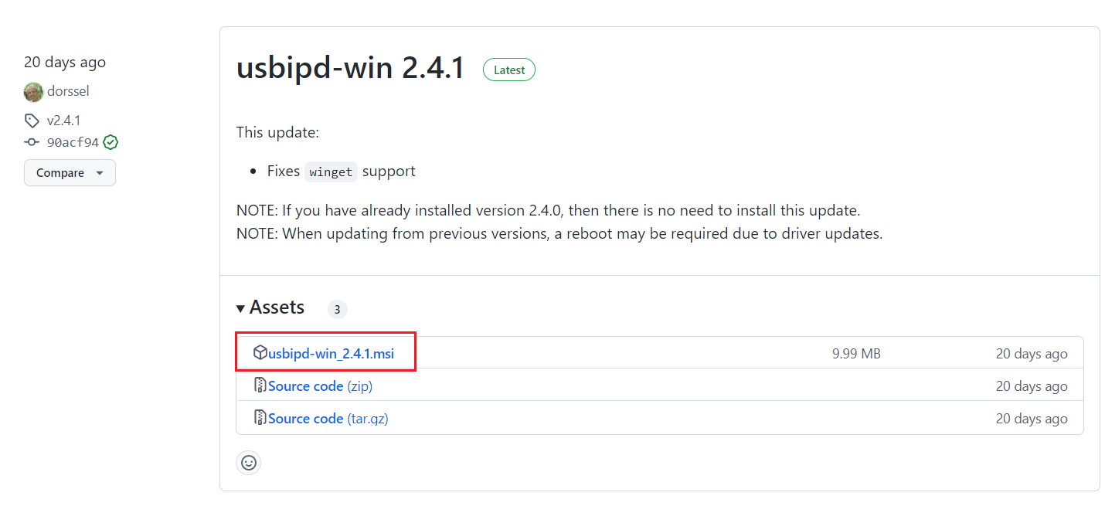
Task: Open commit 90acf94
Action: 73,142
